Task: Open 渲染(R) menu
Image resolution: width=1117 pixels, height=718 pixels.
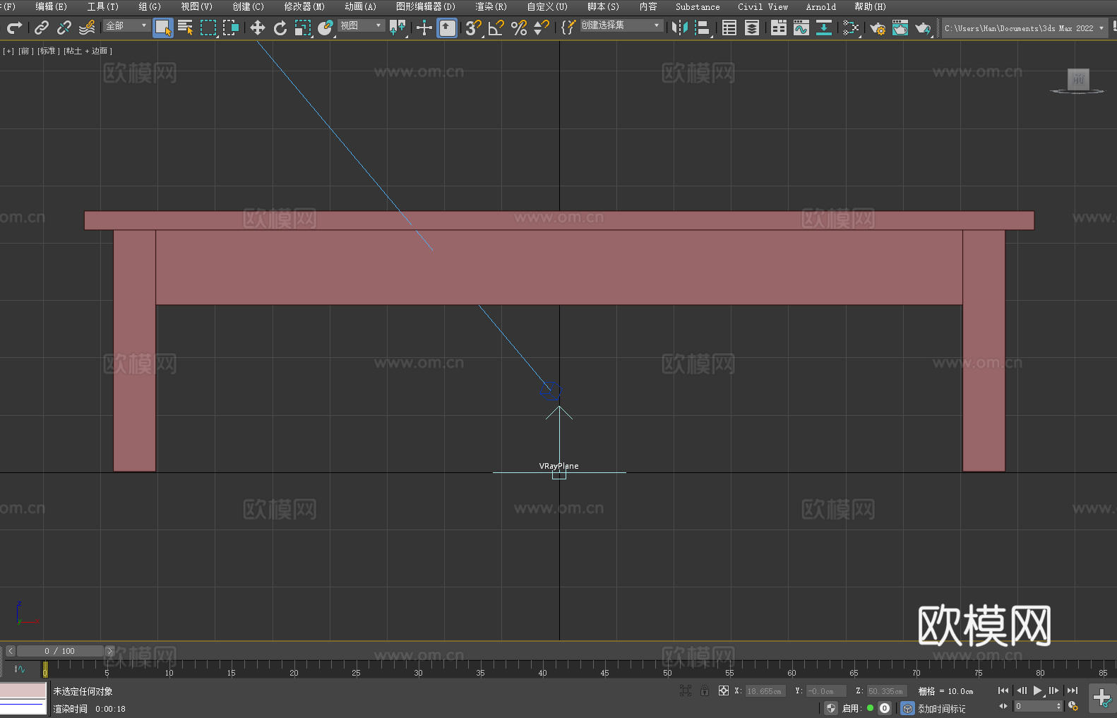Action: coord(491,6)
